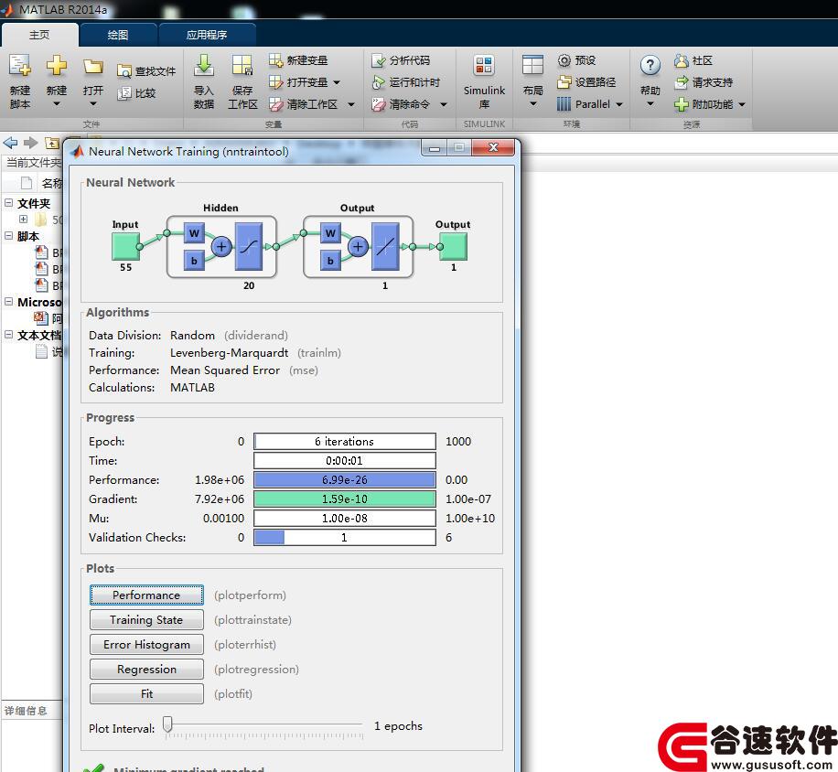Click the Fit plot button
Image resolution: width=838 pixels, height=772 pixels.
tap(146, 693)
